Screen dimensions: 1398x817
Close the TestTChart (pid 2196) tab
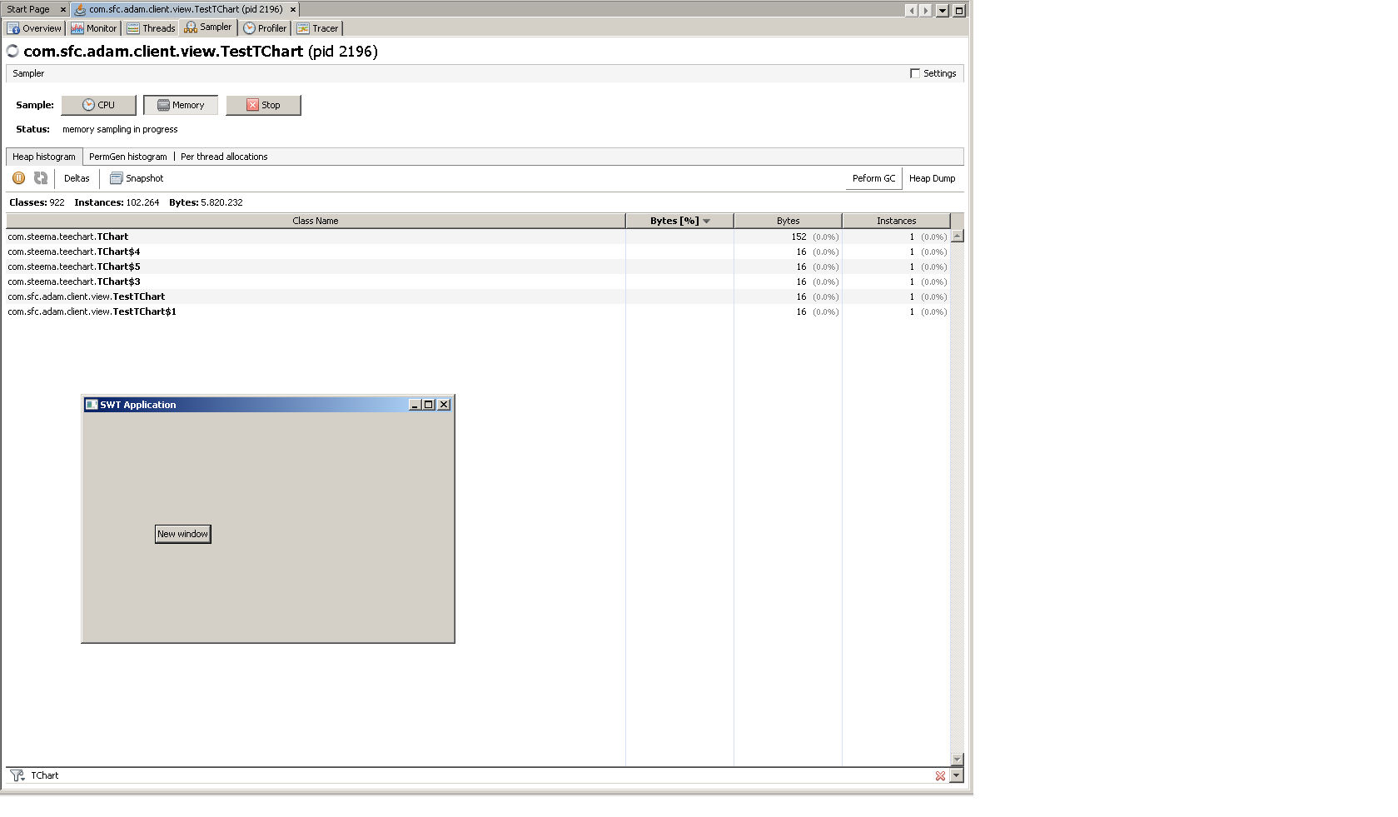tap(293, 10)
